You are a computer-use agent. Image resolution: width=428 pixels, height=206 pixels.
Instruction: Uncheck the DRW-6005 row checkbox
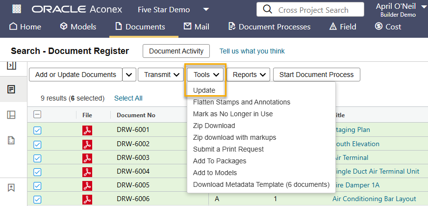point(37,186)
